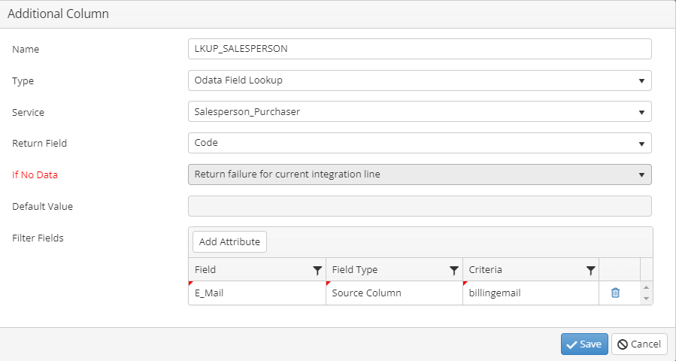
Task: Click the Add Attribute button
Action: pos(229,242)
